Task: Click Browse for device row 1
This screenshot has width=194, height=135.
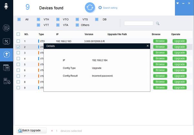Action: click(160, 41)
